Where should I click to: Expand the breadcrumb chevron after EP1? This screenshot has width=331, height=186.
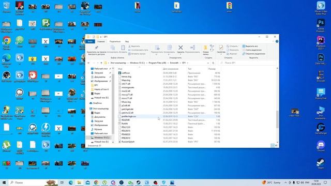pos(187,63)
